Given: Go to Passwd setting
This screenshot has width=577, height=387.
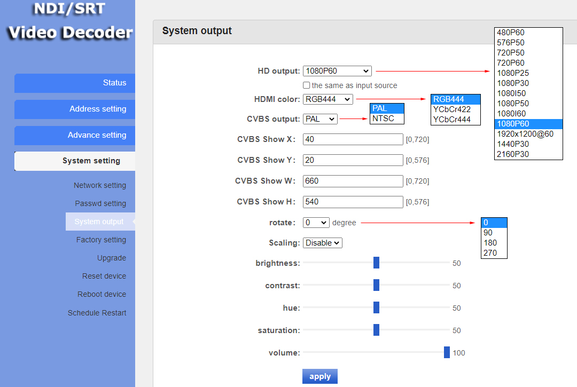Looking at the screenshot, I should [100, 203].
